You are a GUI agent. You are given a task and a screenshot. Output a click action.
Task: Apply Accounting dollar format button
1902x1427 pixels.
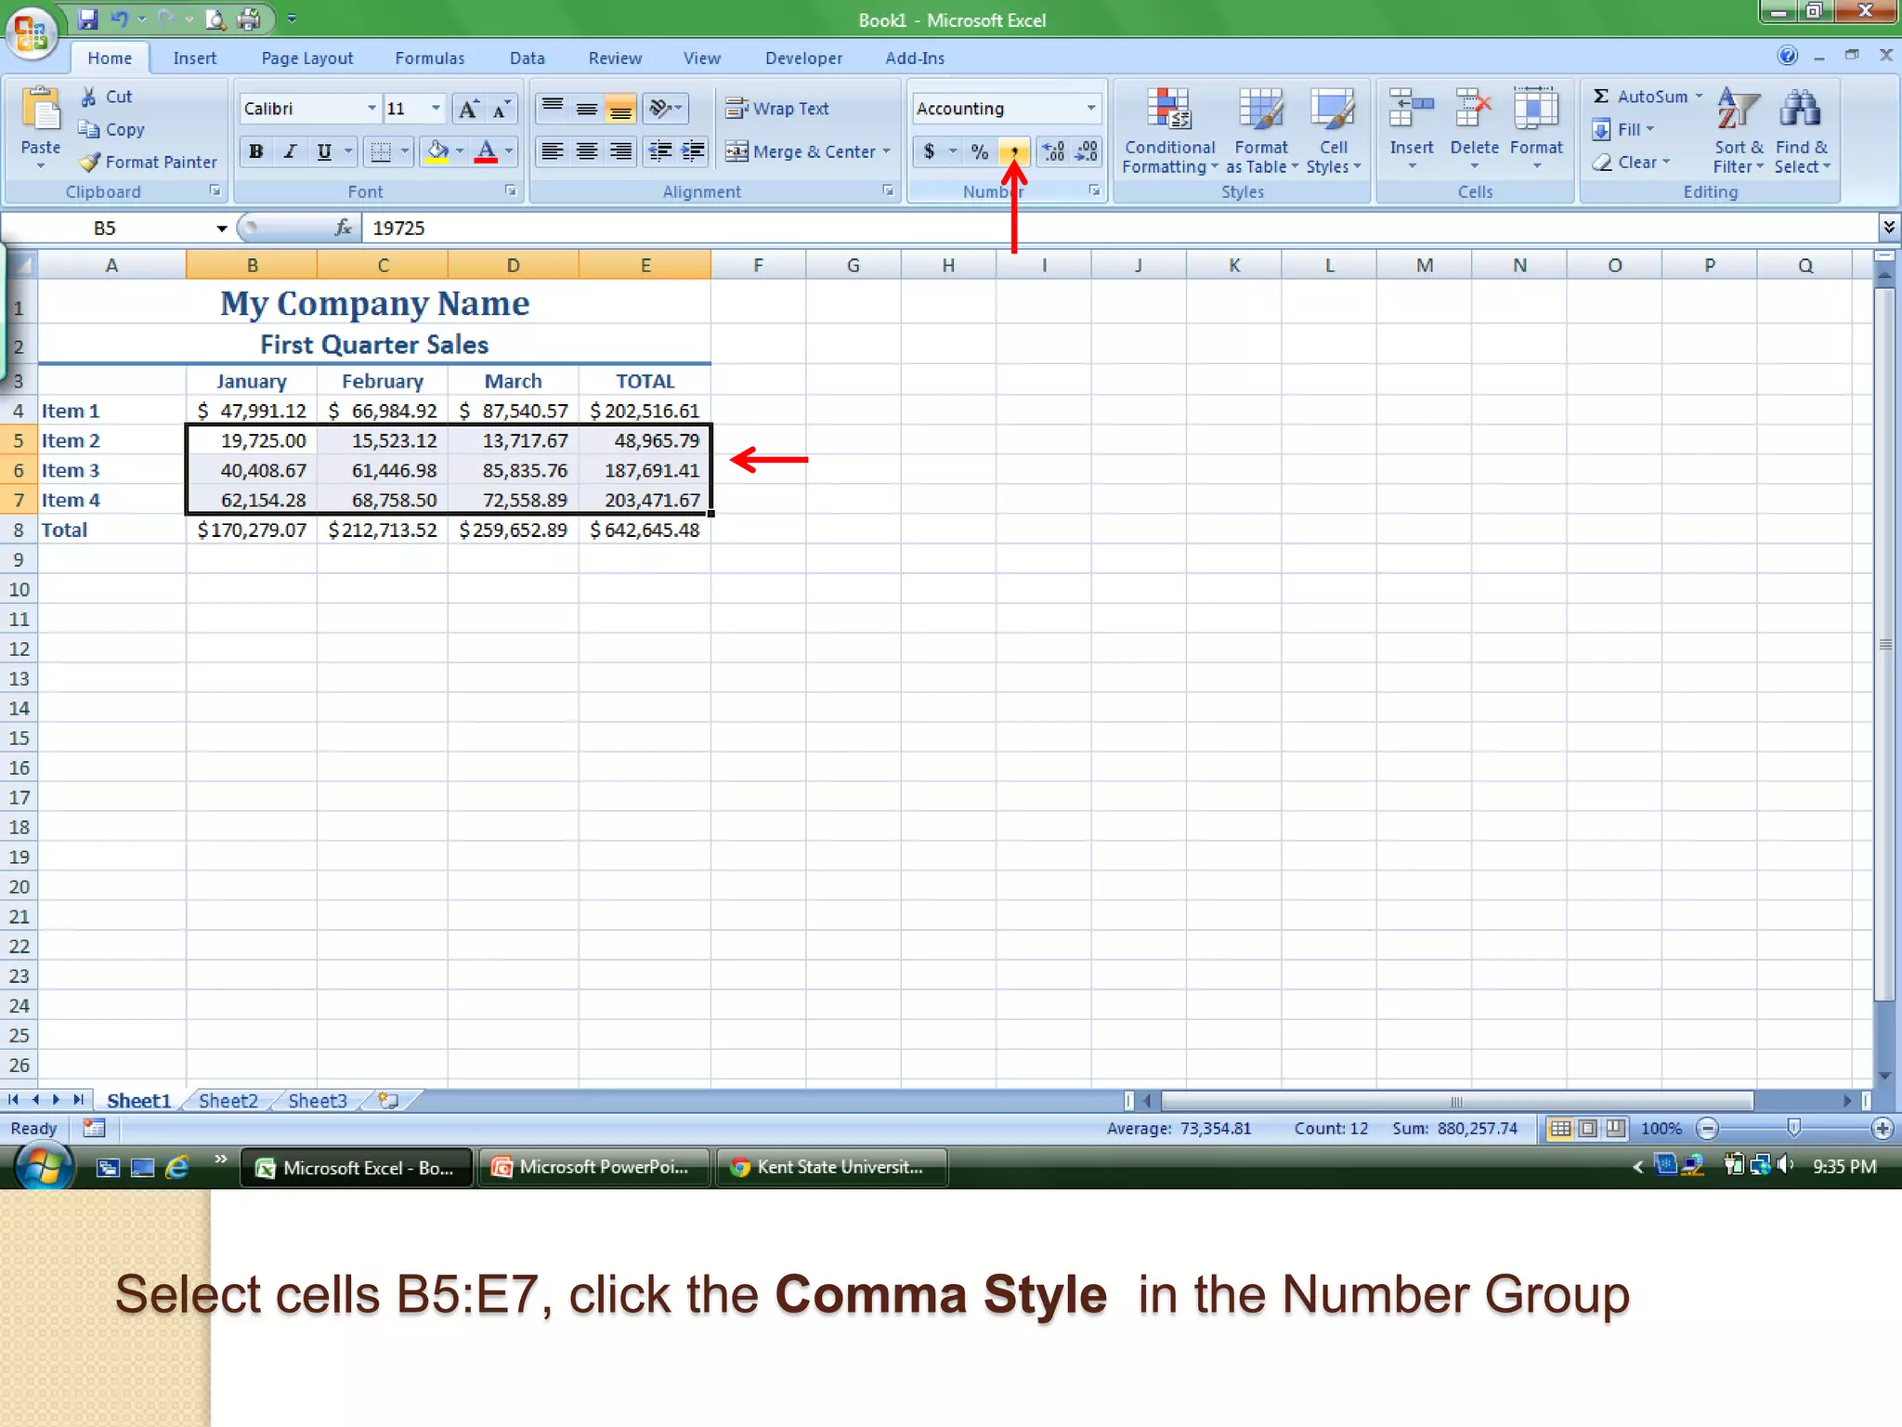tap(929, 151)
